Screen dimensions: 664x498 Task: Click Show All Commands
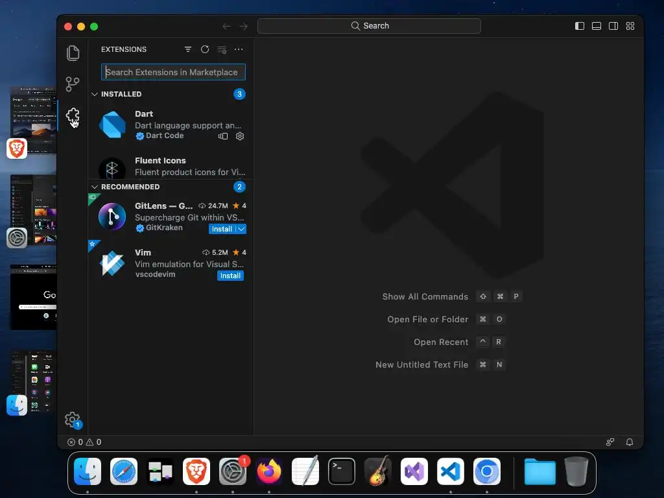click(425, 296)
